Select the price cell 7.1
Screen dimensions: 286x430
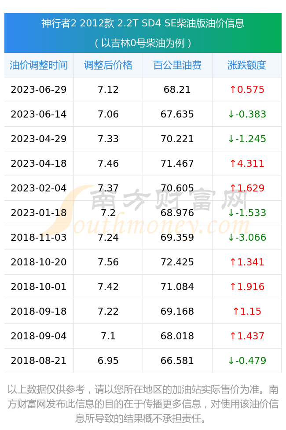(108, 336)
